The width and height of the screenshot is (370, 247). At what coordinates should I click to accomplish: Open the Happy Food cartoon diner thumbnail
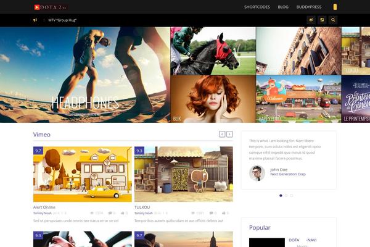[298, 99]
